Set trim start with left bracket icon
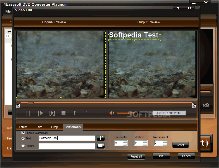The width and height of the screenshot is (219, 168). (x=75, y=113)
